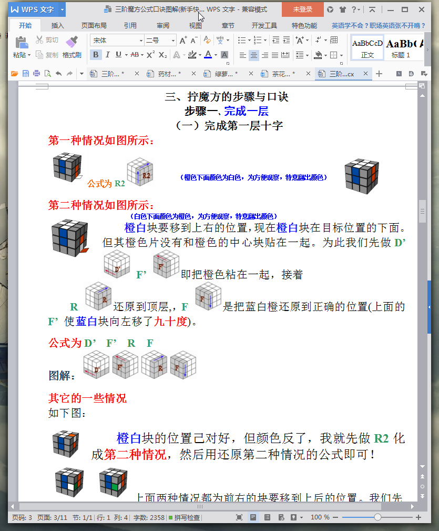Open bullet list dropdown arrow
Image resolution: width=439 pixels, height=531 pixels.
249,41
